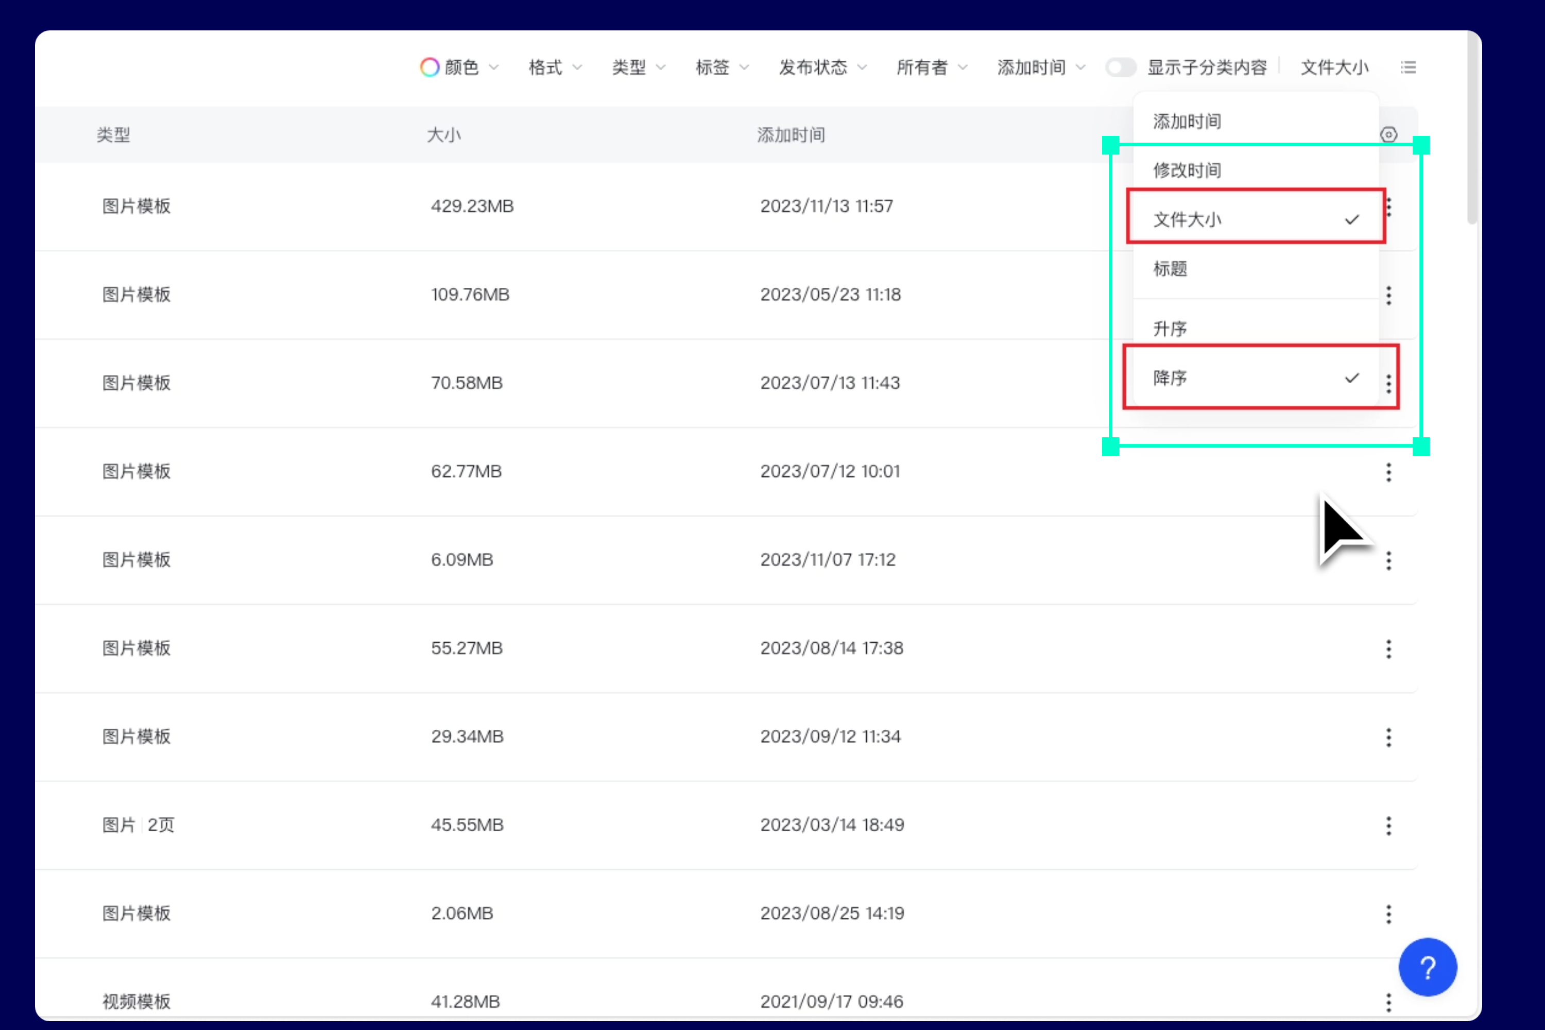Viewport: 1545px width, 1030px height.
Task: Toggle the 显示子分类内容 switch
Action: click(x=1121, y=67)
